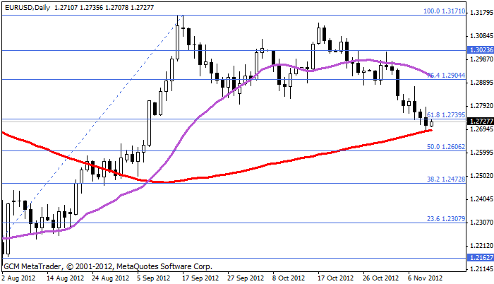Click the 17 Oct 2012 date label
This screenshot has height=284, width=494.
coord(335,278)
